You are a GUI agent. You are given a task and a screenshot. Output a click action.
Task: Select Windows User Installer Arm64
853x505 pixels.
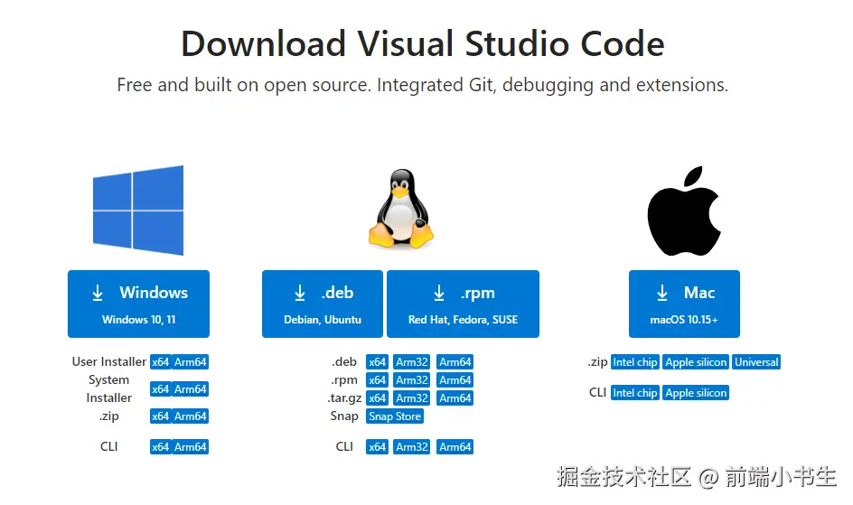pyautogui.click(x=191, y=362)
